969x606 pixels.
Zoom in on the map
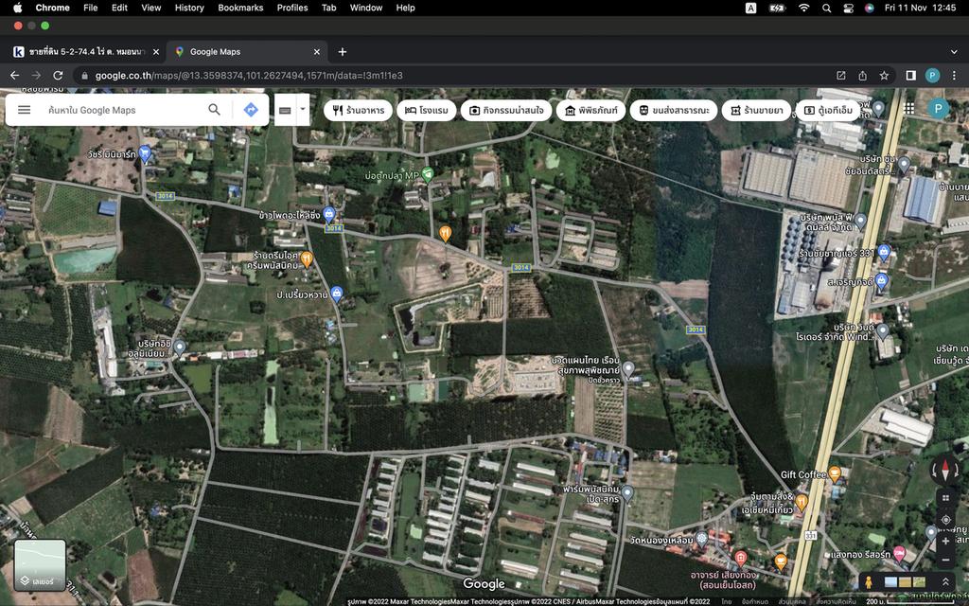(x=945, y=541)
